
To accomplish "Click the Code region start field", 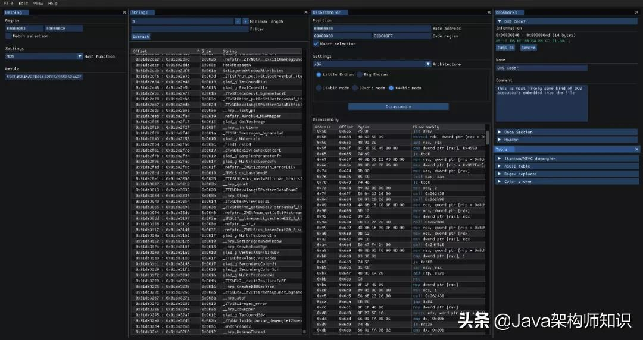I will coord(342,36).
